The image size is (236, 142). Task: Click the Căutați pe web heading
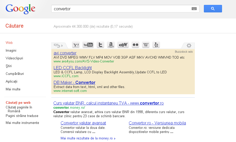point(18,102)
